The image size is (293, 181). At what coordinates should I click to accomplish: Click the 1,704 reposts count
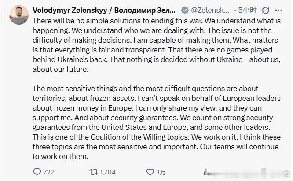tap(107, 172)
